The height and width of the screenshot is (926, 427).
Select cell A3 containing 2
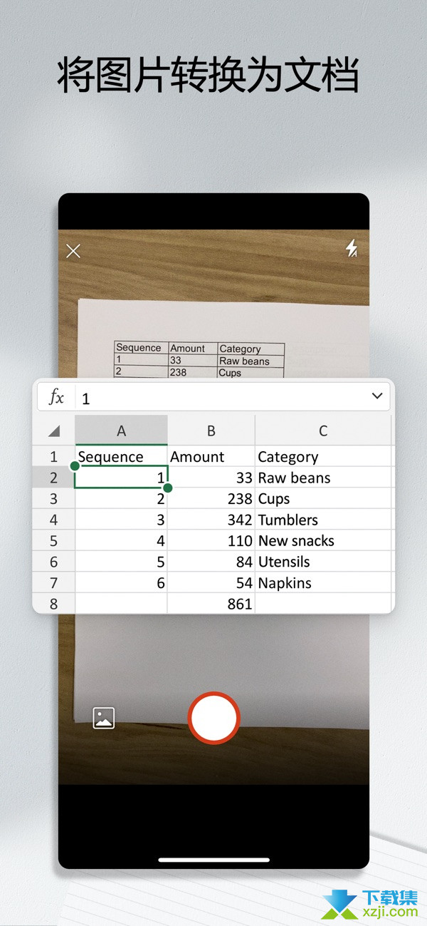pyautogui.click(x=121, y=498)
